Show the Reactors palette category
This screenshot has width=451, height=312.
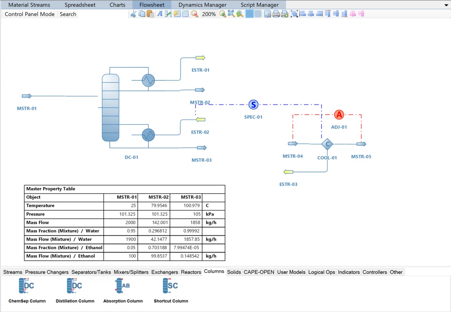[x=191, y=272]
